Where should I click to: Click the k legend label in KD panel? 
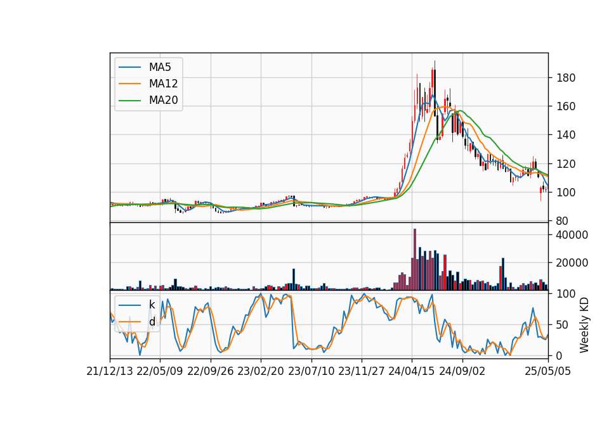(x=152, y=305)
